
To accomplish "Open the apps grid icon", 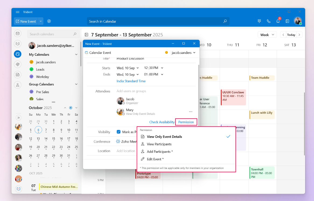I will point(259,21).
